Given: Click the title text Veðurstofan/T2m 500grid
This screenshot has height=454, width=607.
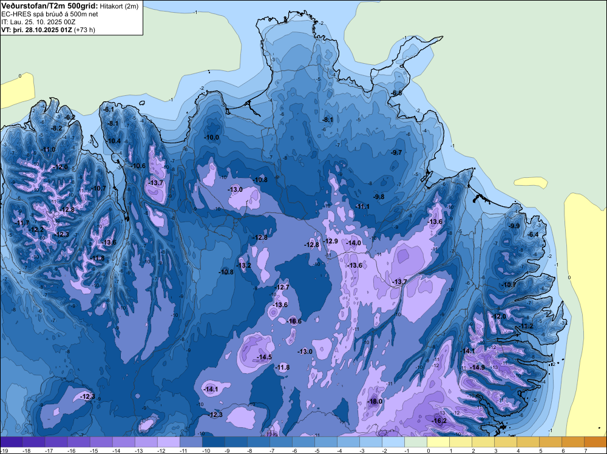Looking at the screenshot, I should pyautogui.click(x=50, y=6).
